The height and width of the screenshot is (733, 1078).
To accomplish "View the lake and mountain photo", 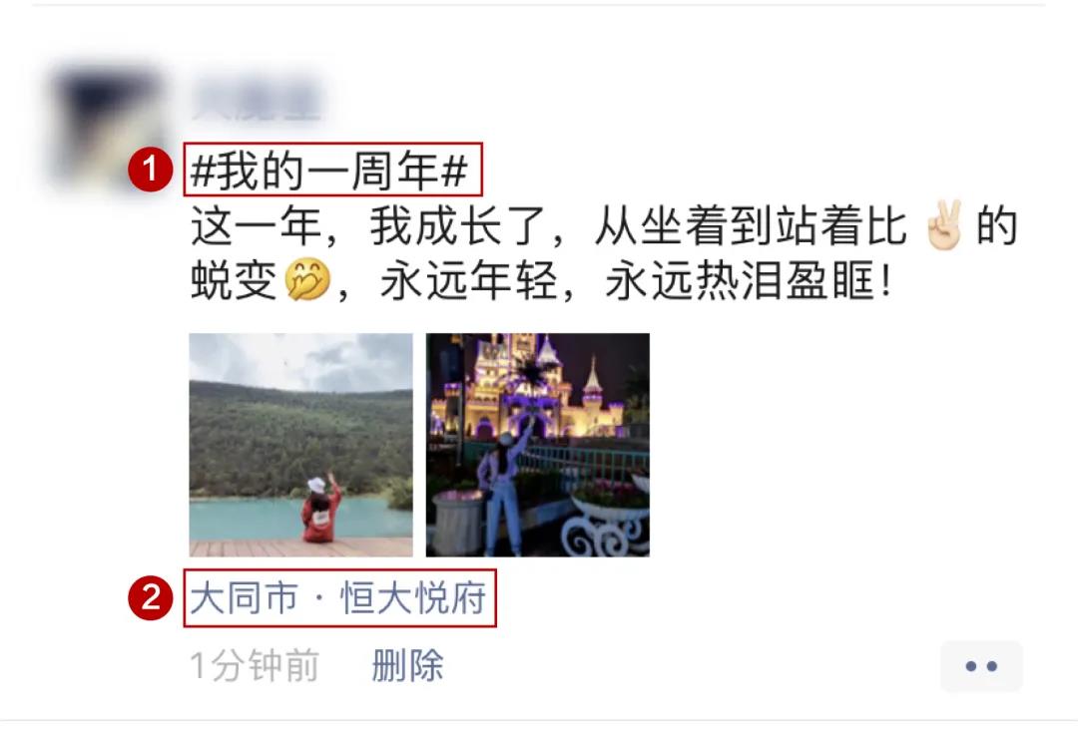I will coord(301,445).
